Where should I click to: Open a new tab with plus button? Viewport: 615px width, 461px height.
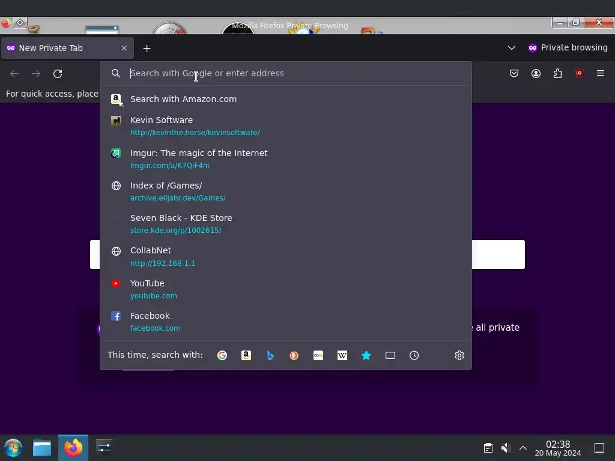(147, 48)
